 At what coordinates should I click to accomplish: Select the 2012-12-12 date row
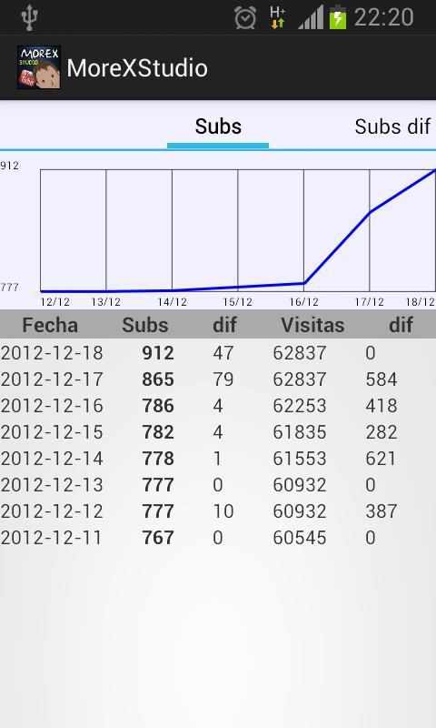pos(218,511)
